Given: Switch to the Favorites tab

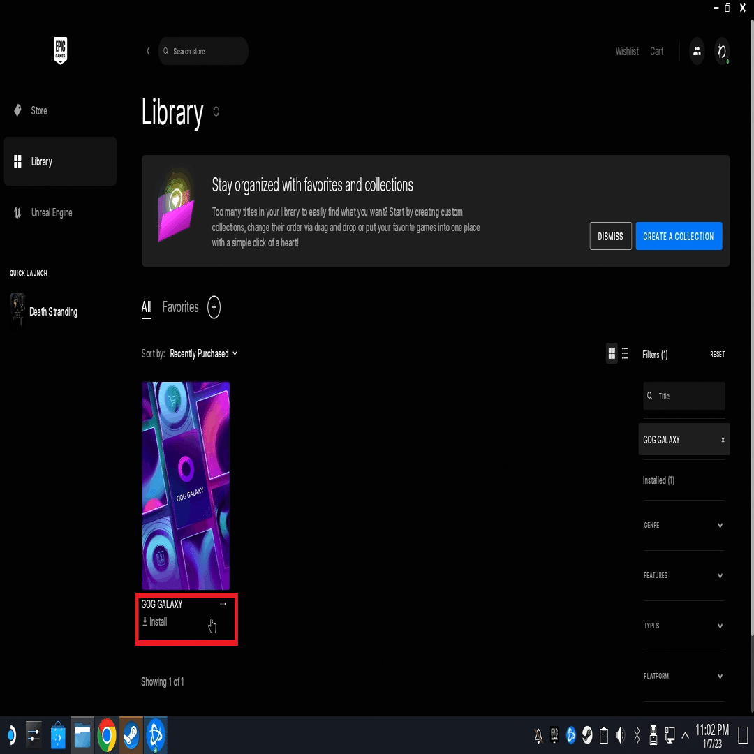Looking at the screenshot, I should click(180, 307).
